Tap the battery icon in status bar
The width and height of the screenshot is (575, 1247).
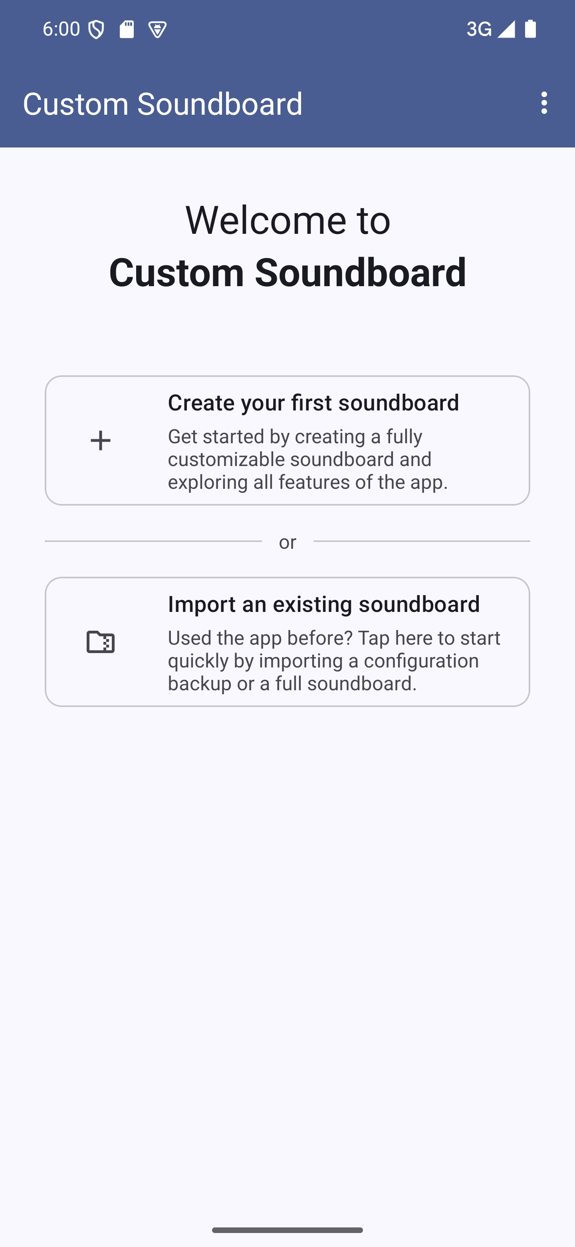point(531,29)
